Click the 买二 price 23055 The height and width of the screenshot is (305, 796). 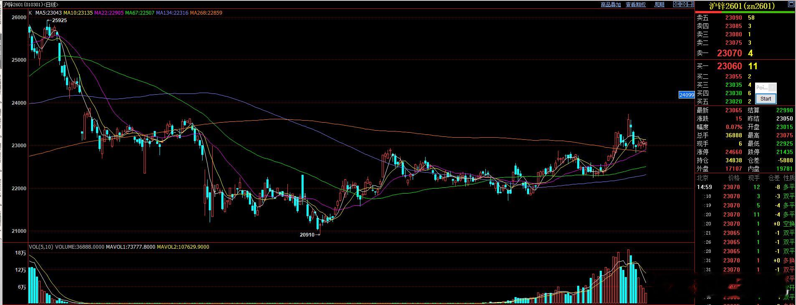click(x=734, y=76)
